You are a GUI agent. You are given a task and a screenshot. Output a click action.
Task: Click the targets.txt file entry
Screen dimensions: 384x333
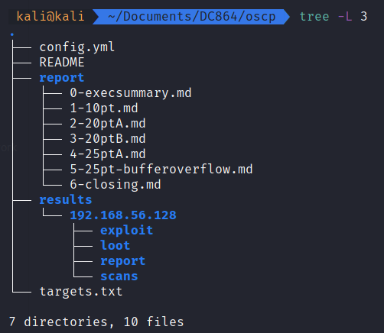(81, 292)
